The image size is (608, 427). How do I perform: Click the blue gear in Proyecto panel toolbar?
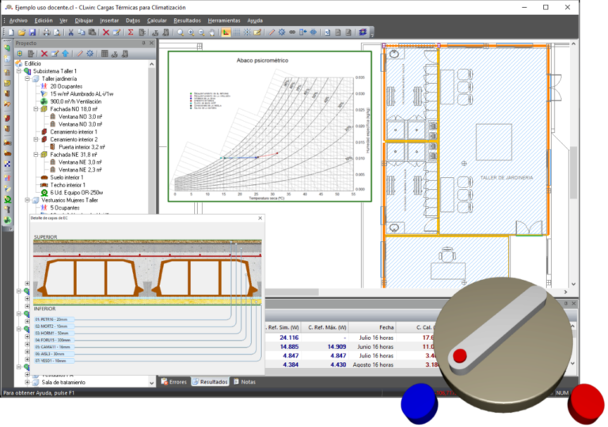[90, 54]
